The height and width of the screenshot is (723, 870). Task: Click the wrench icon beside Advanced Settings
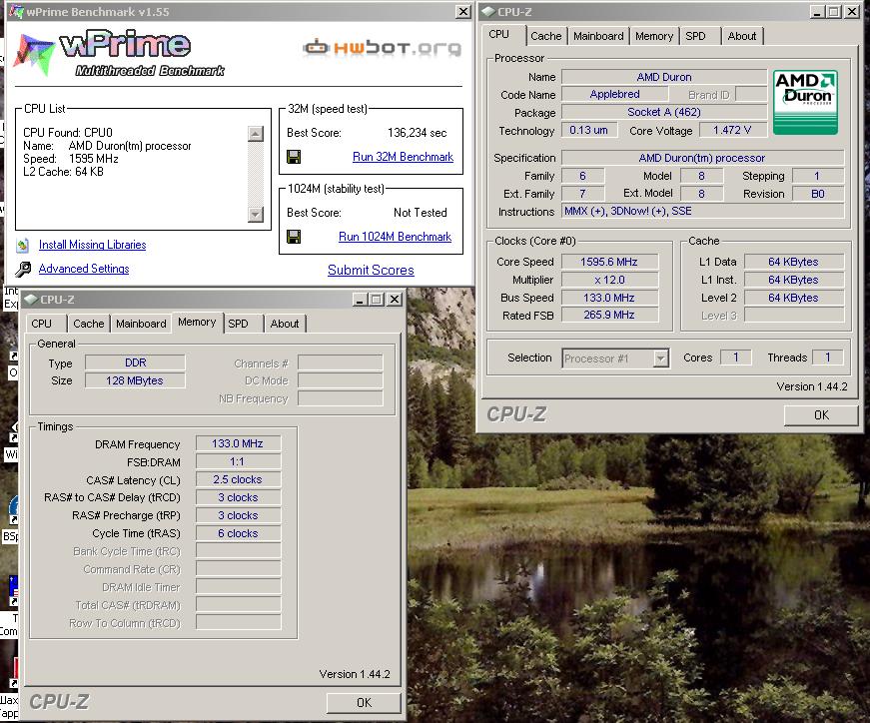(x=23, y=269)
